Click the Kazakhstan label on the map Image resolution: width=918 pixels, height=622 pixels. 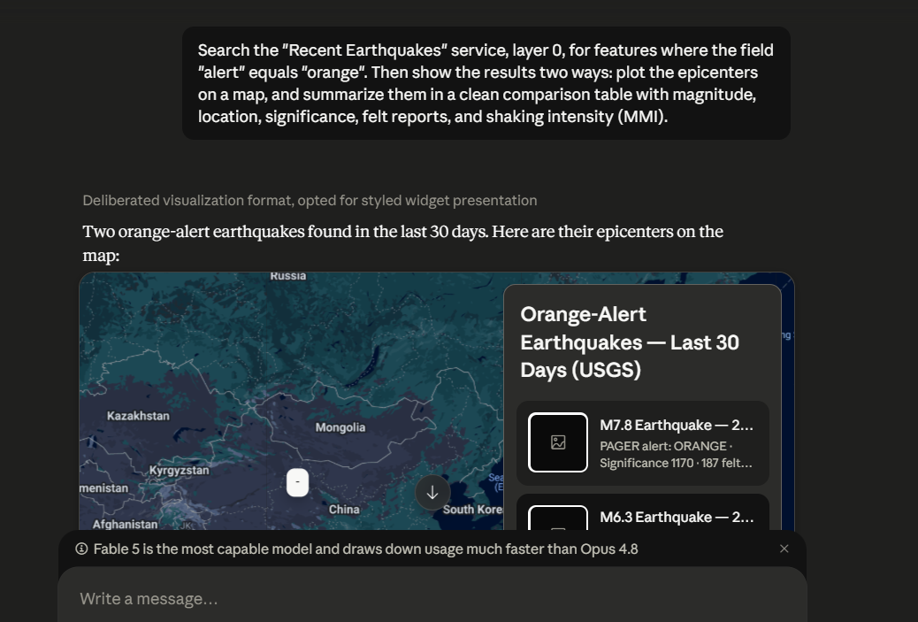click(x=138, y=416)
